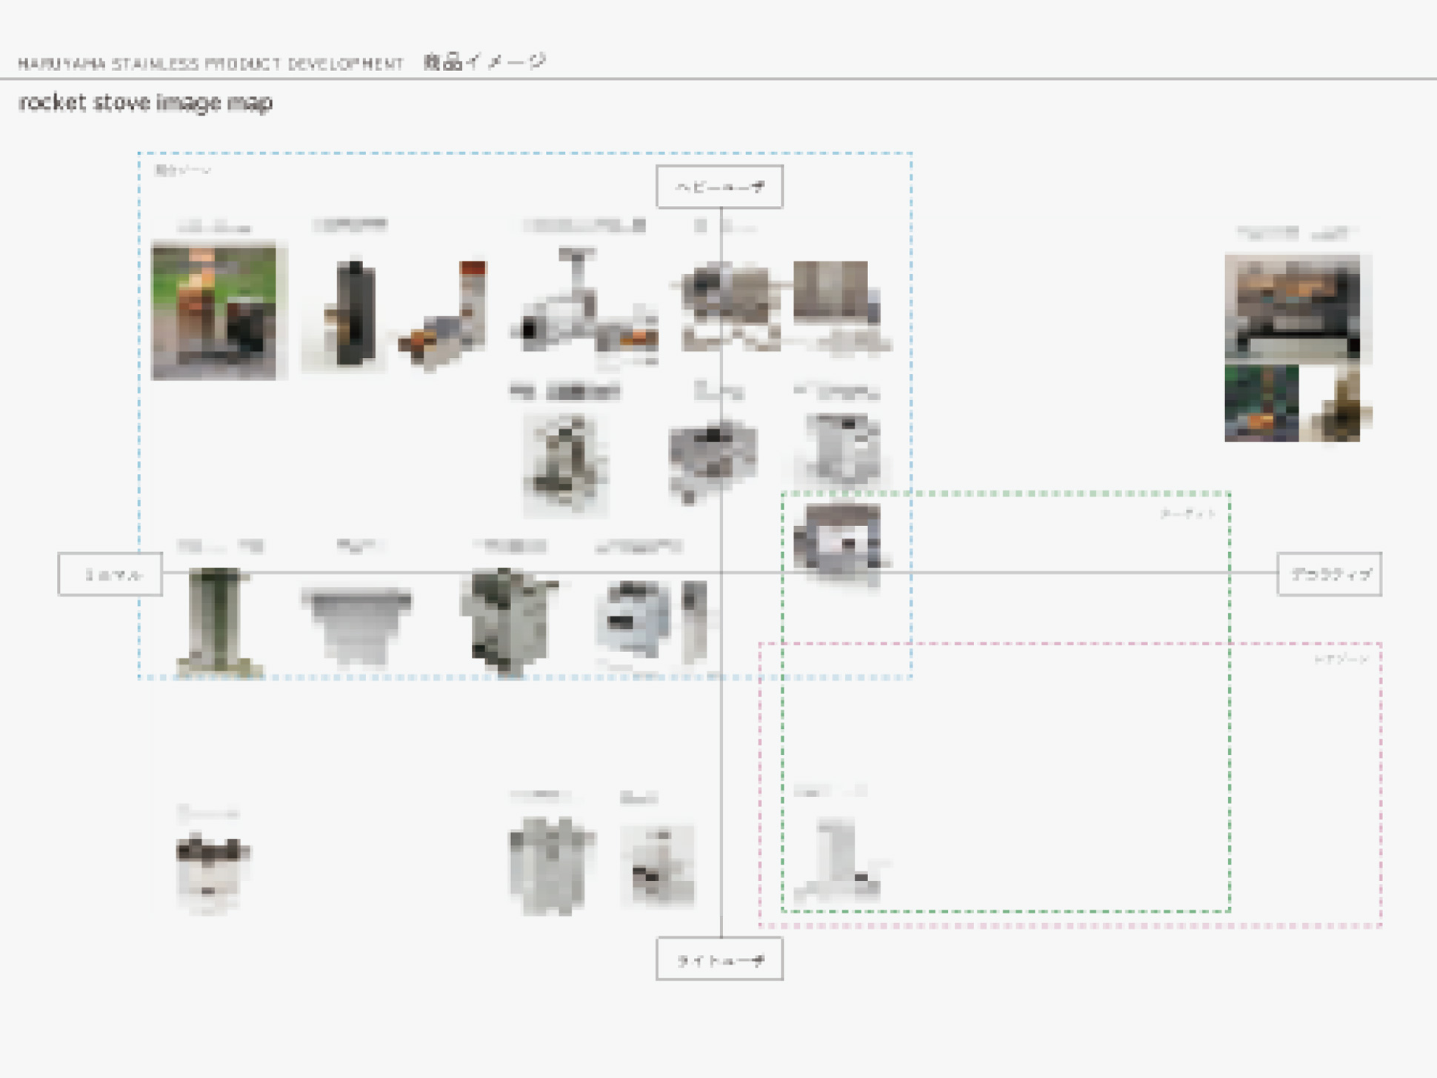The width and height of the screenshot is (1437, 1078).
Task: Click the rocket stove image map title
Action: point(146,102)
